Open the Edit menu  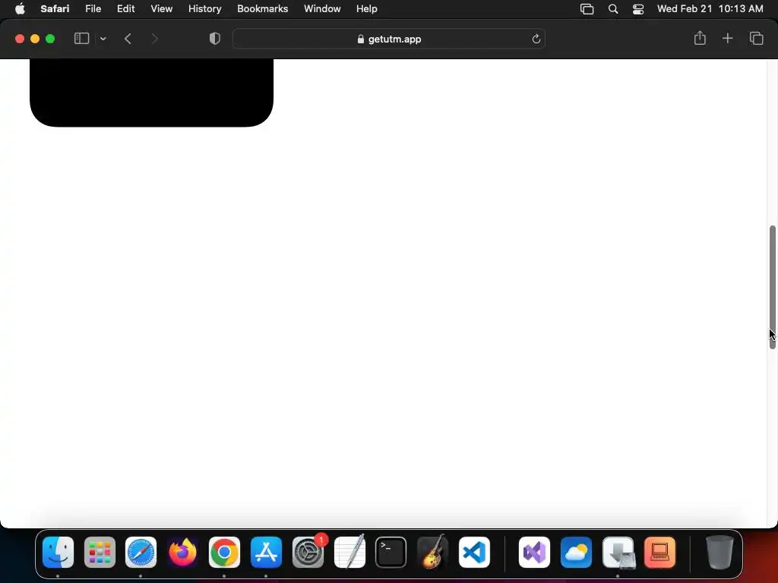click(125, 8)
